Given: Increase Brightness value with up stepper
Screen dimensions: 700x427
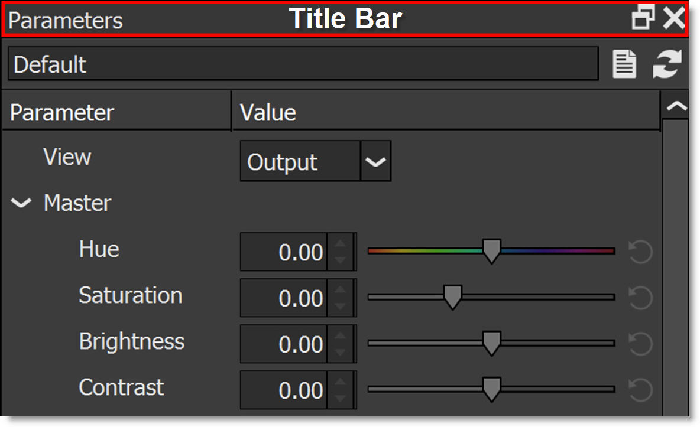Looking at the screenshot, I should coord(341,337).
